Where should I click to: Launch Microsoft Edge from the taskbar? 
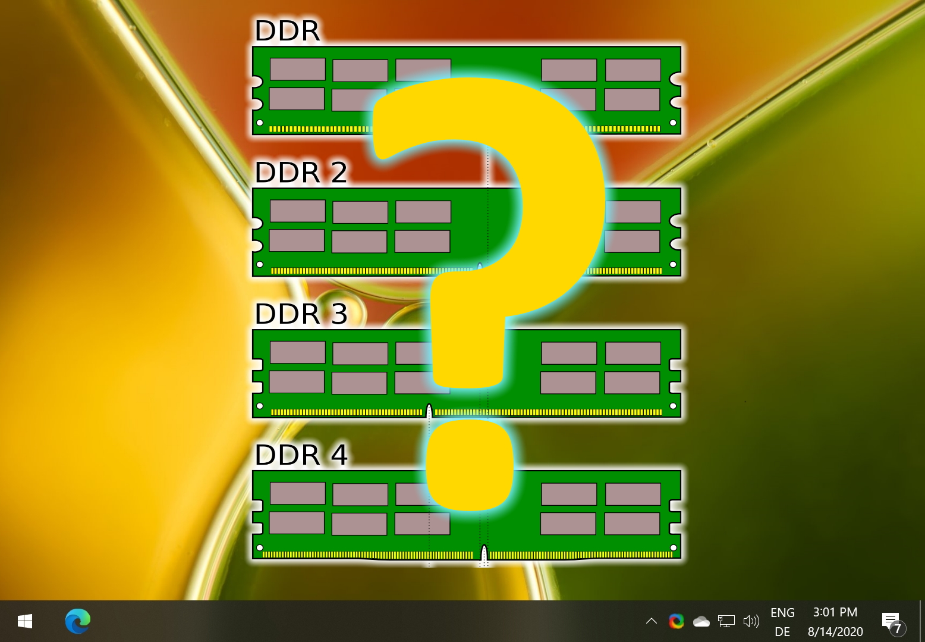pos(77,621)
